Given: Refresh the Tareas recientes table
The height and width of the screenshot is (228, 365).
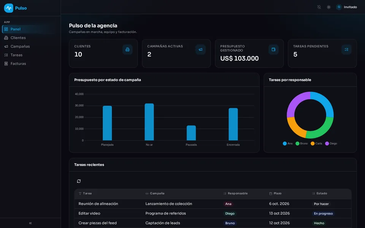Looking at the screenshot, I should 79,181.
